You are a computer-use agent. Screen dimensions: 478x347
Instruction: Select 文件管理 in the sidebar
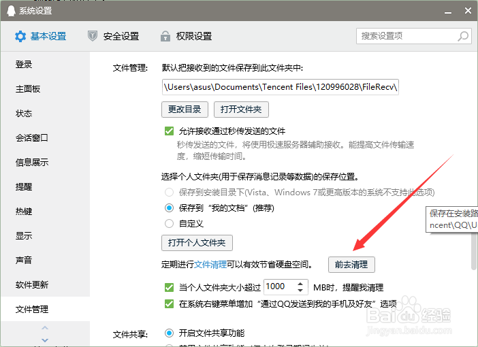[45, 309]
